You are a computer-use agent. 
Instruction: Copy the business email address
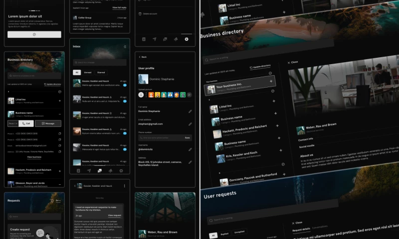pos(60,145)
